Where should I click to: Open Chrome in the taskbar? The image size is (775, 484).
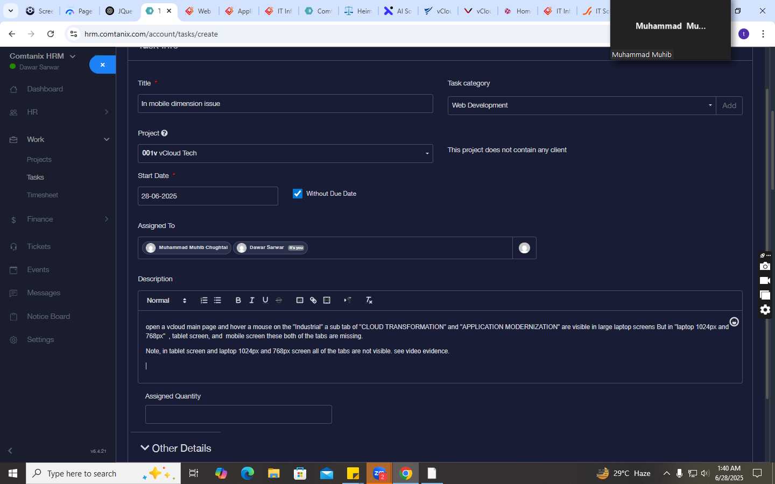pos(406,473)
